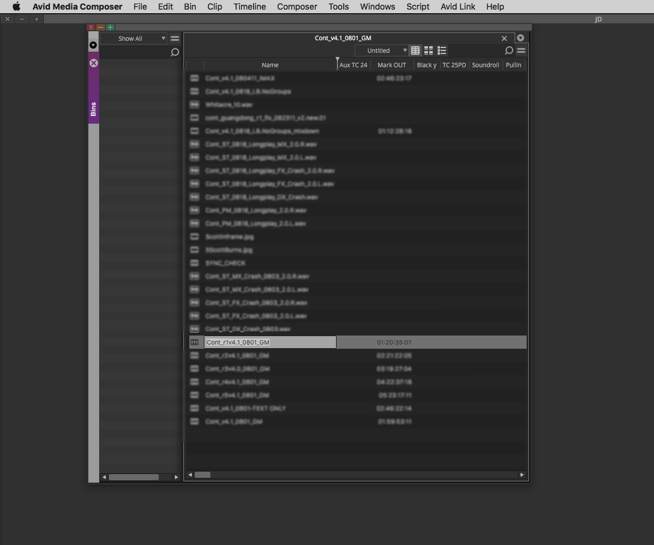Click the bin search text field

coord(476,50)
